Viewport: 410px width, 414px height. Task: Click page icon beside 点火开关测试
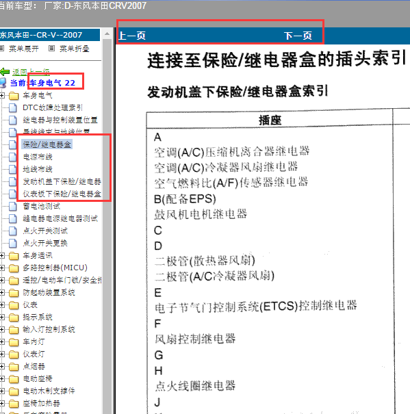coord(13,231)
